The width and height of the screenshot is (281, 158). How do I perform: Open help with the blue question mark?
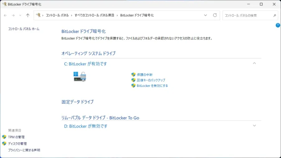(278, 25)
